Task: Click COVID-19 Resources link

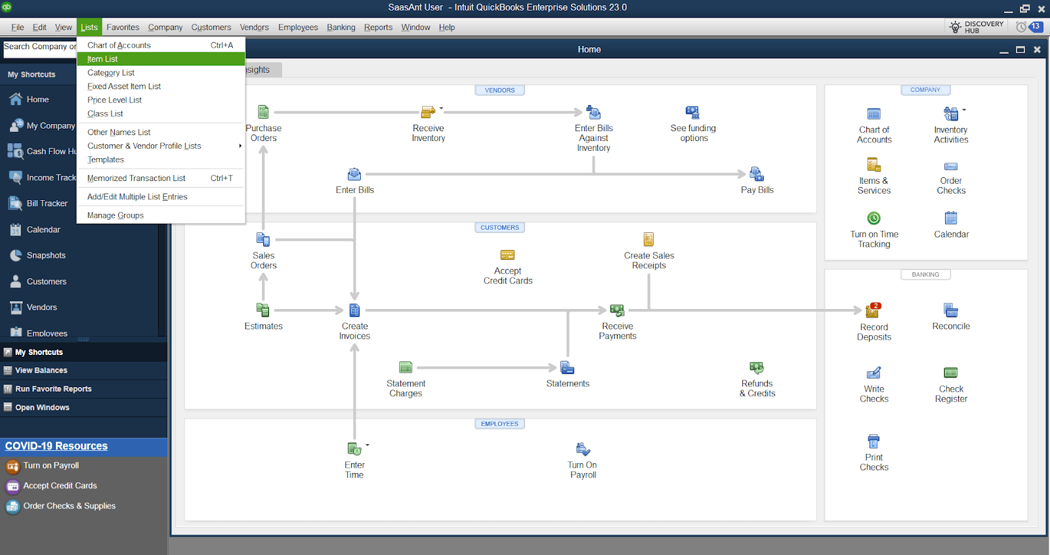Action: [x=56, y=446]
